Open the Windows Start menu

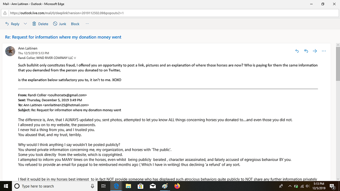pyautogui.click(x=6, y=186)
